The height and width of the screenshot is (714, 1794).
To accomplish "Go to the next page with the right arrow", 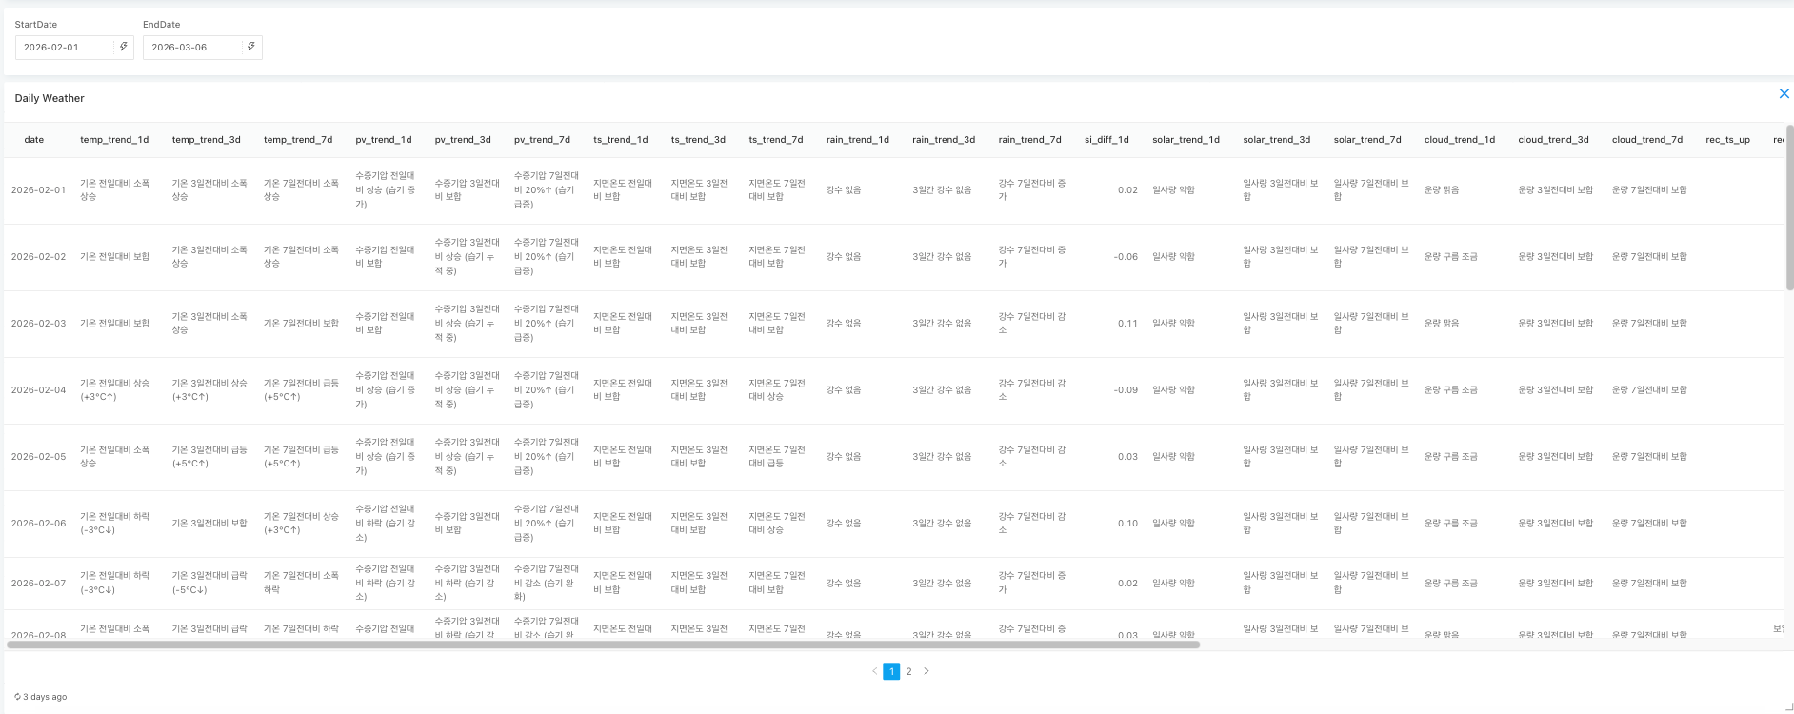I will pos(926,671).
